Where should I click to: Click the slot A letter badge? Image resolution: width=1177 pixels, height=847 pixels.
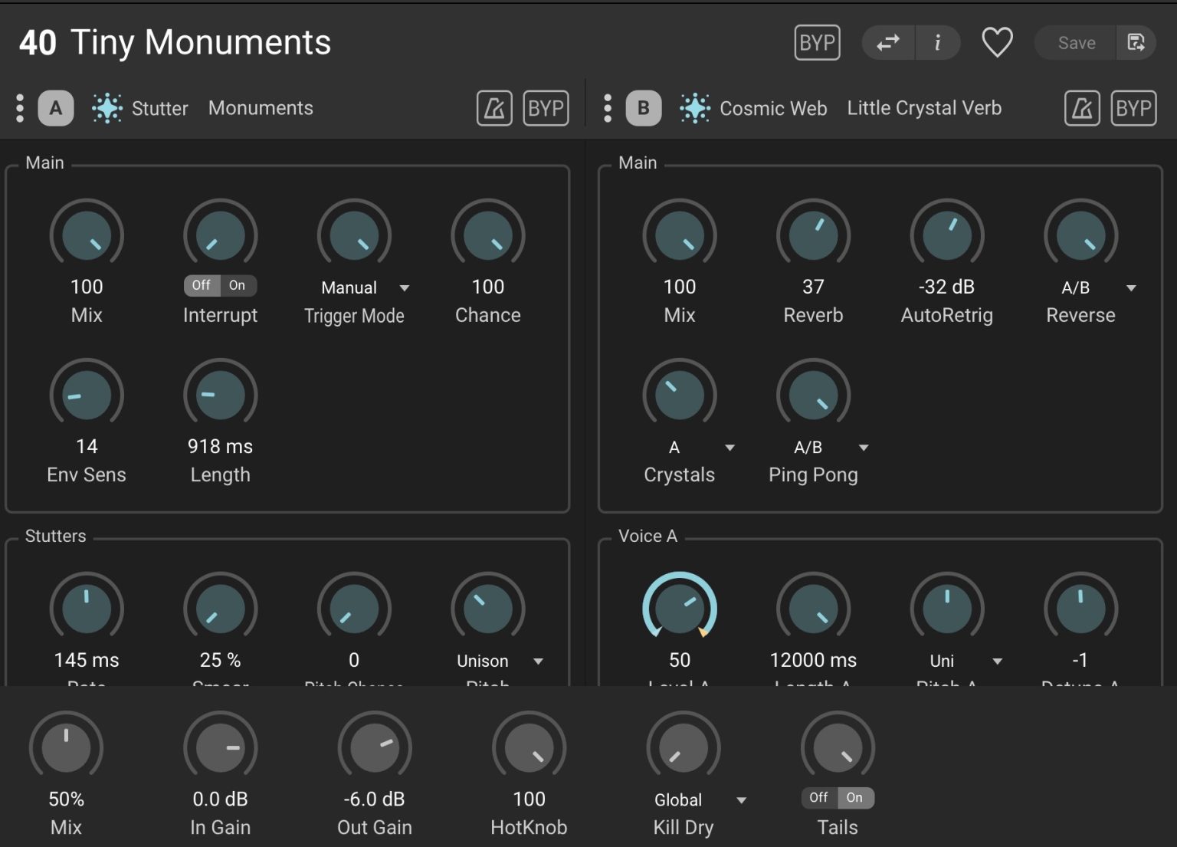(x=56, y=108)
